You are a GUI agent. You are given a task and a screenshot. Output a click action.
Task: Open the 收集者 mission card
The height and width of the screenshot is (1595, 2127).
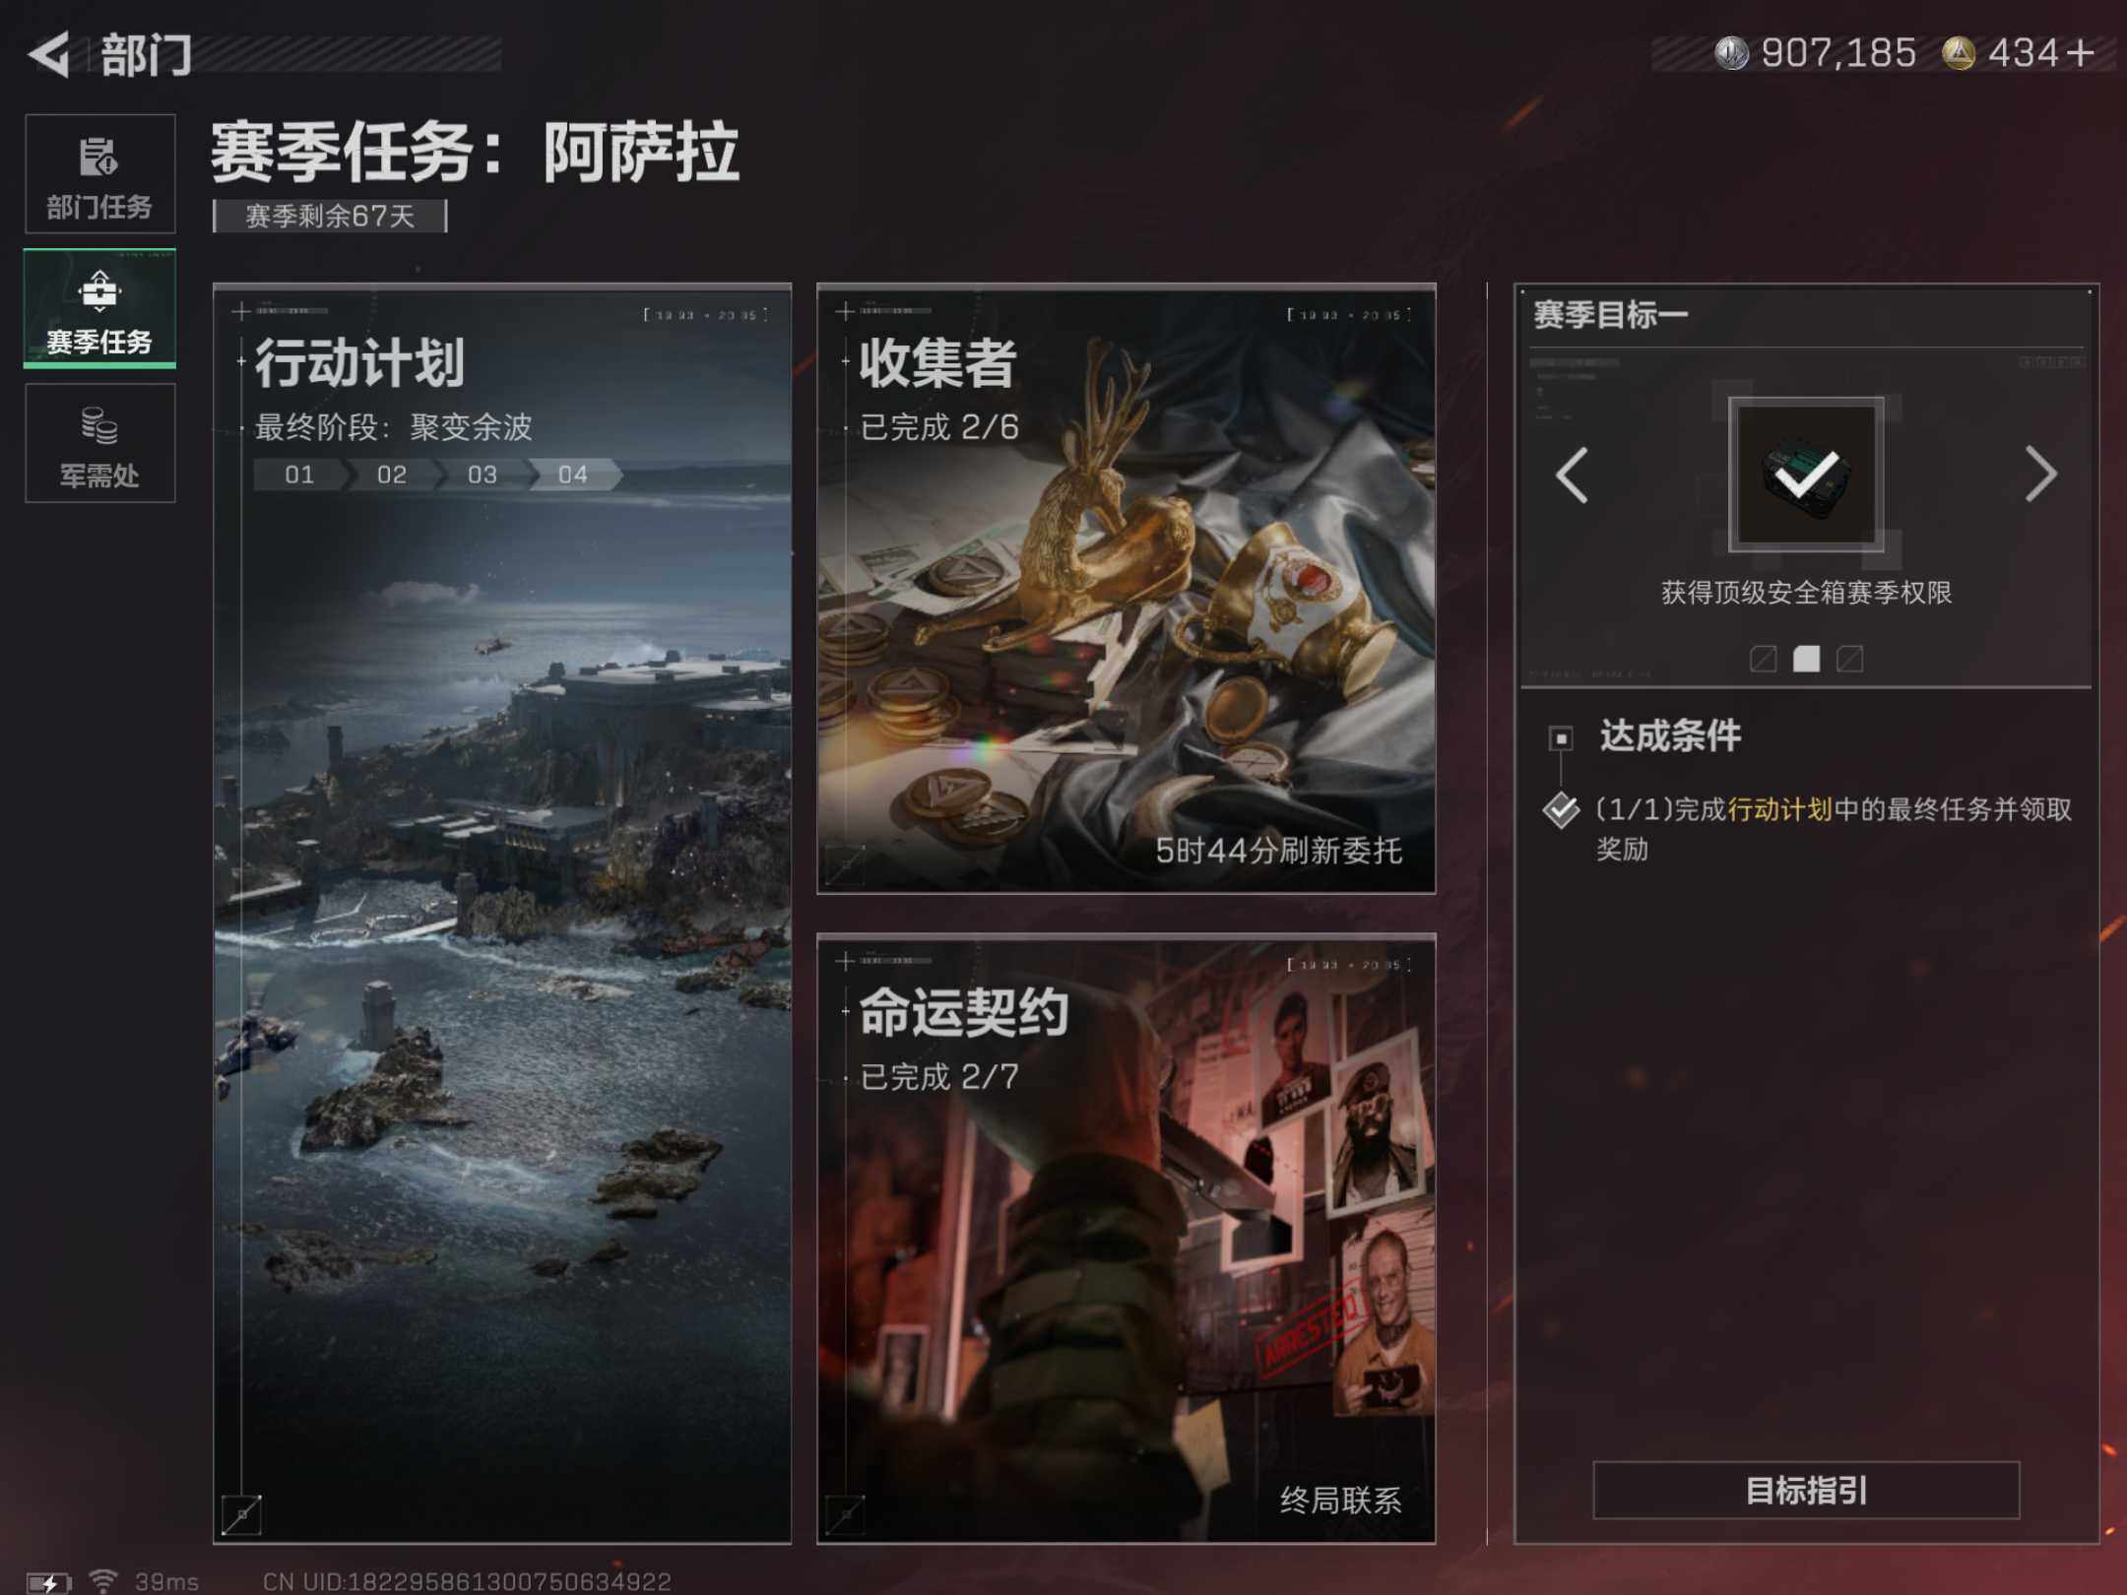(1126, 589)
